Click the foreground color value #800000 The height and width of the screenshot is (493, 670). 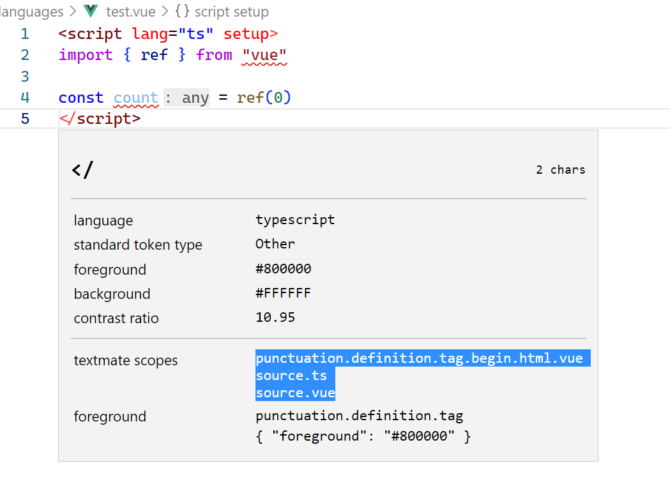(283, 268)
